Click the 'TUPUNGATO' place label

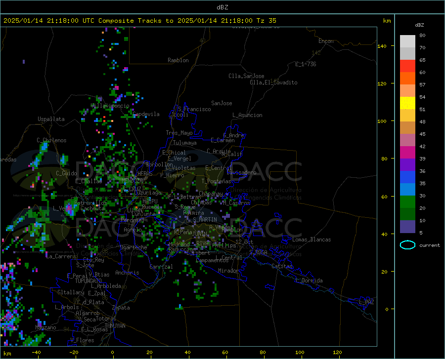point(89,281)
